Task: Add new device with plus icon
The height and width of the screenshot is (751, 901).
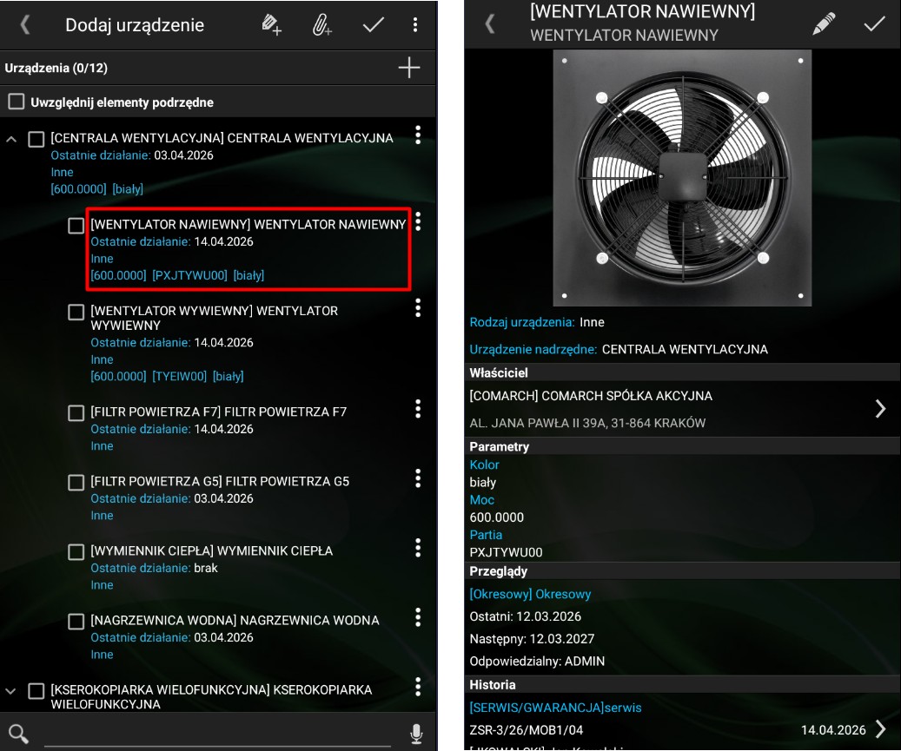Action: click(x=408, y=68)
